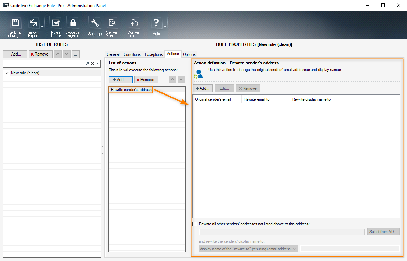The width and height of the screenshot is (407, 261).
Task: Sort by Original sender's email column
Action: [217, 99]
